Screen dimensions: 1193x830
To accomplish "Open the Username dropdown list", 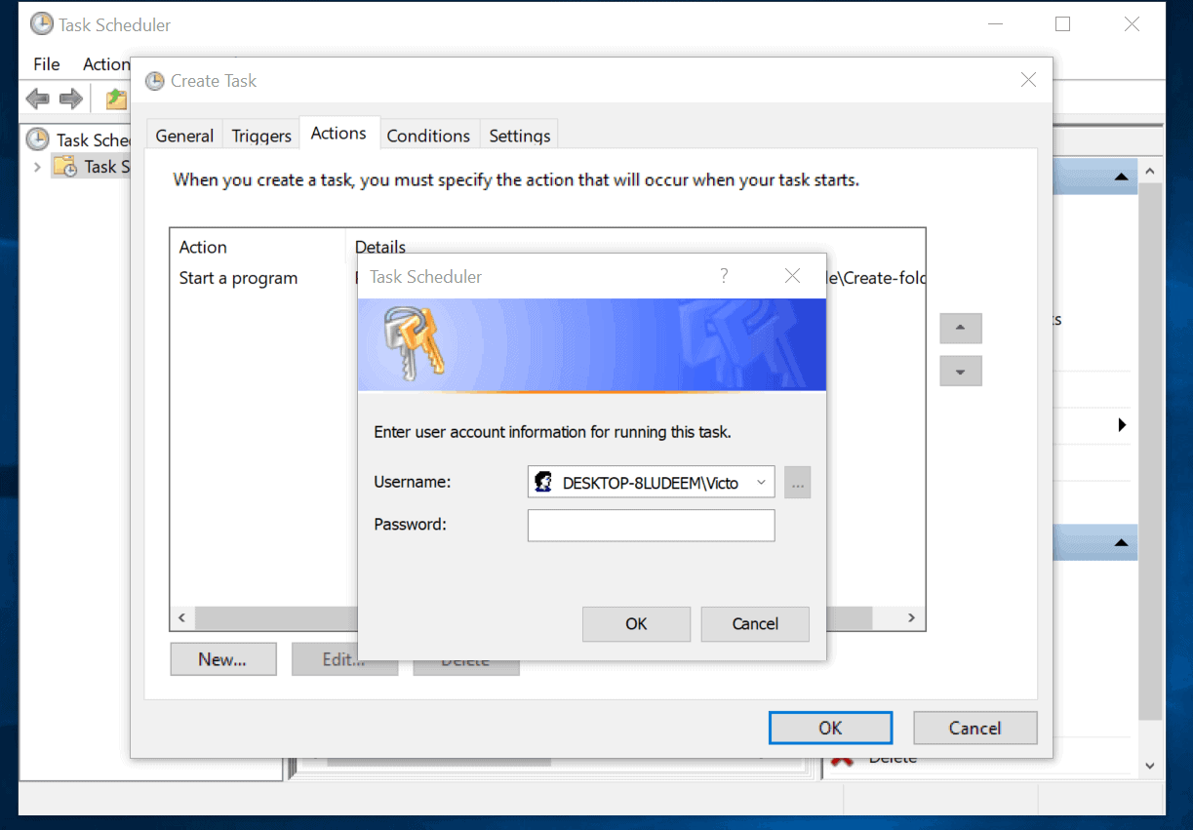I will [761, 482].
